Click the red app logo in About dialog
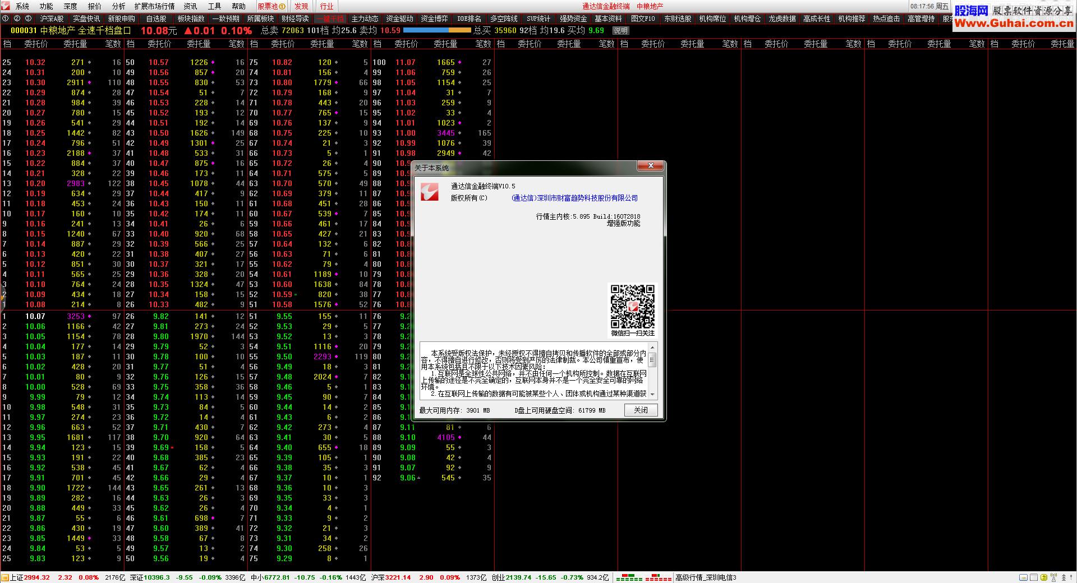 click(430, 192)
